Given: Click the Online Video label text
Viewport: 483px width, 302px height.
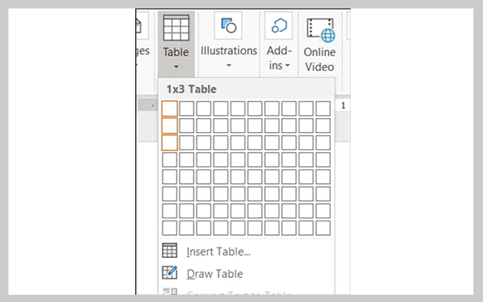Looking at the screenshot, I should [x=319, y=59].
